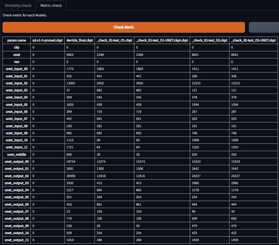This screenshot has width=279, height=245.
Task: Select the 'clip' row label
Action: (17, 47)
